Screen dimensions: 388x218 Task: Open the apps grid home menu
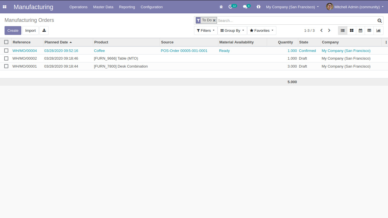(5, 7)
